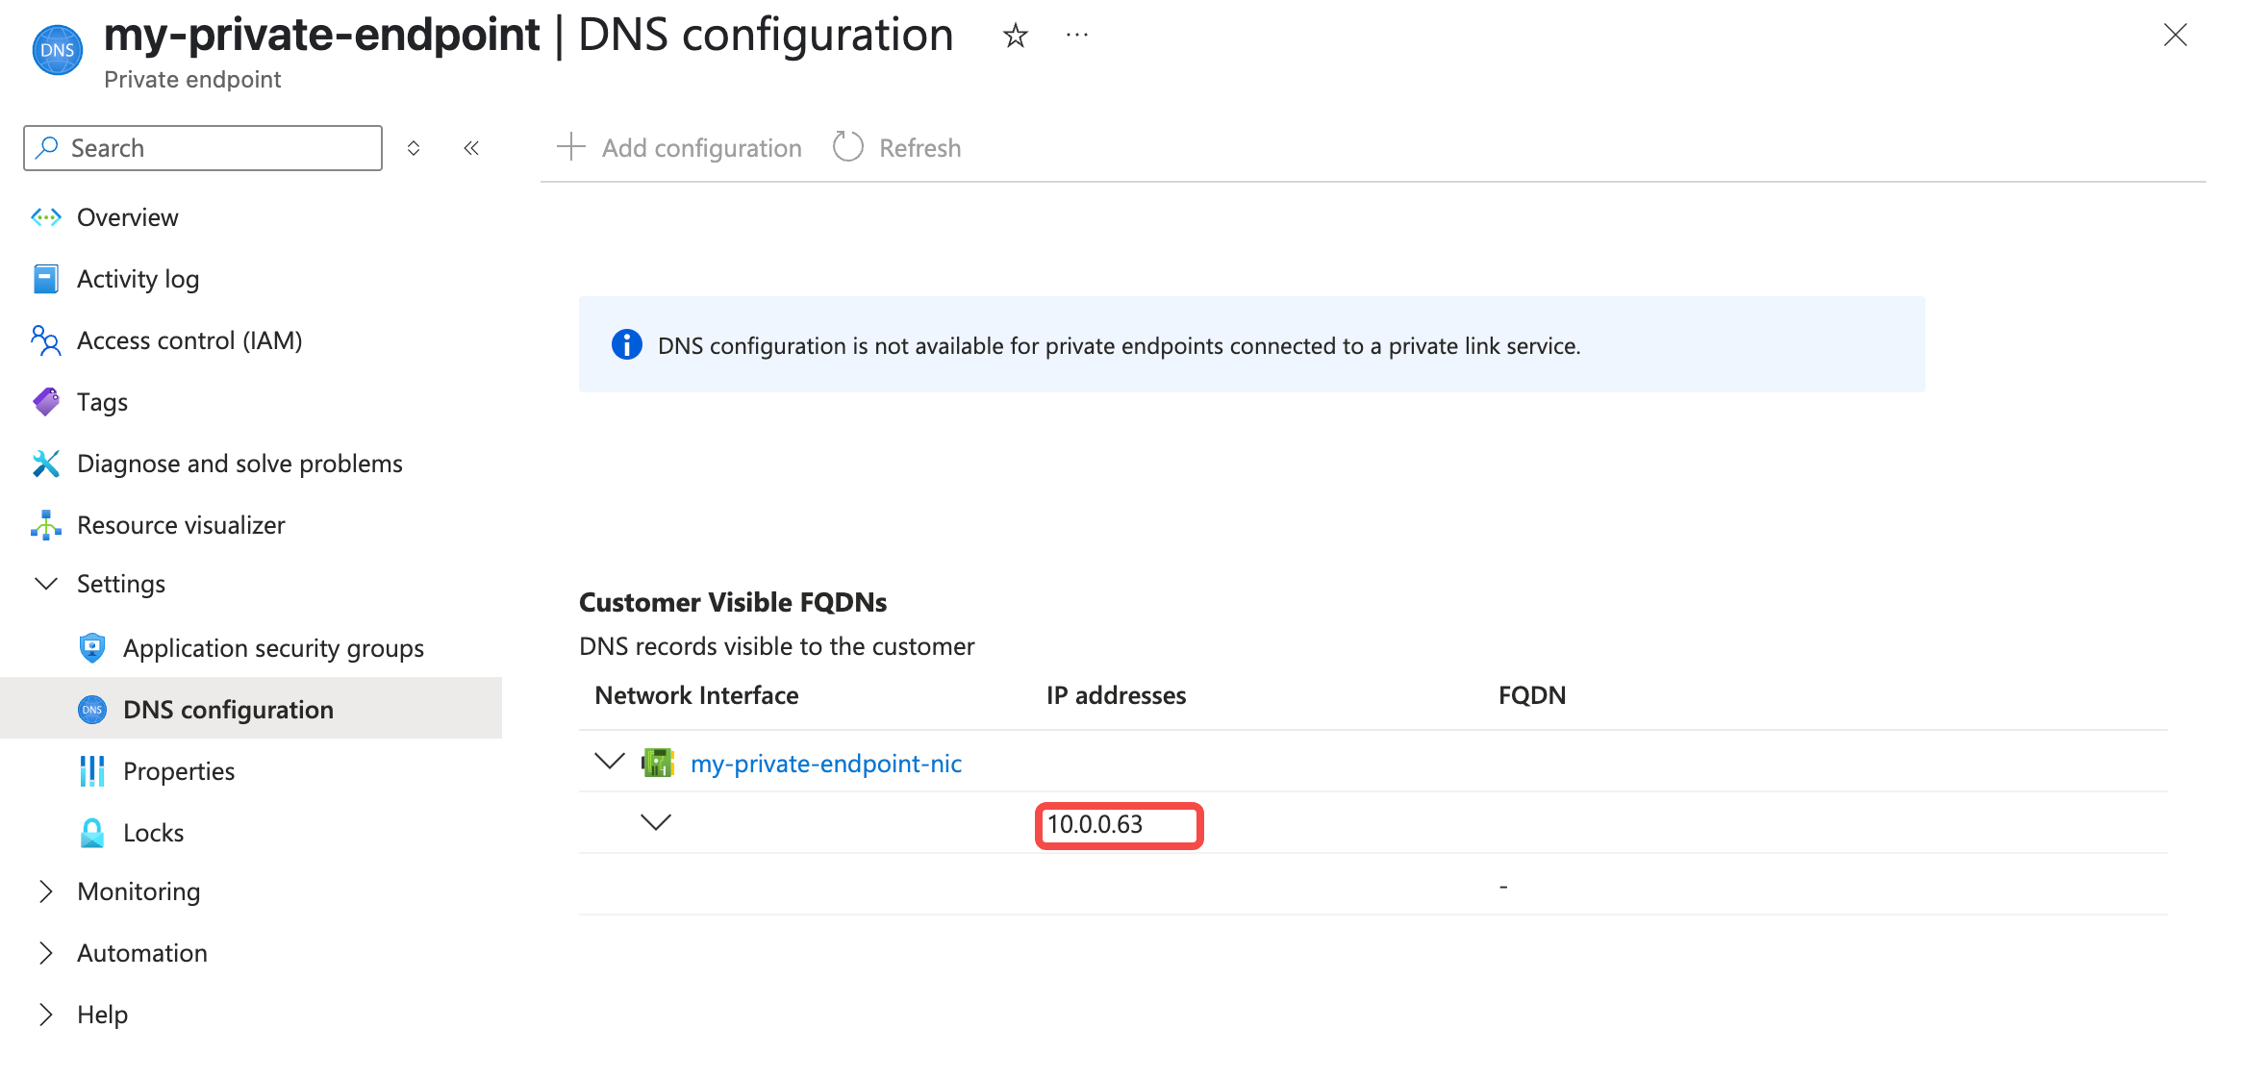
Task: Click the DNS configuration sidebar icon
Action: [92, 710]
